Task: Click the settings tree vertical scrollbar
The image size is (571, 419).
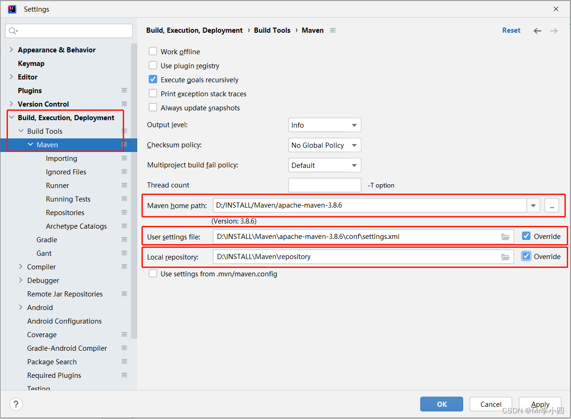Action: tap(134, 191)
